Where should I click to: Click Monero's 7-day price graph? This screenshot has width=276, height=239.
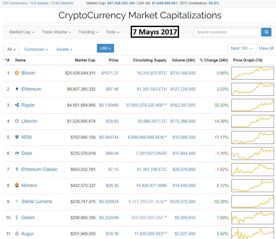(x=253, y=186)
